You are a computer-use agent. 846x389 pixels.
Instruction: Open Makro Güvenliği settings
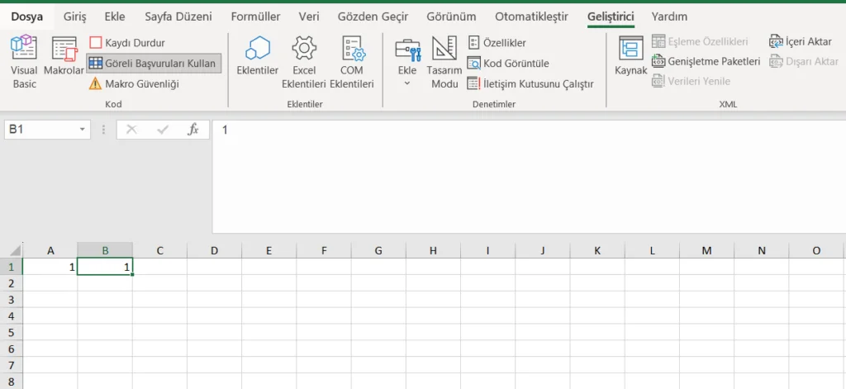pyautogui.click(x=134, y=83)
